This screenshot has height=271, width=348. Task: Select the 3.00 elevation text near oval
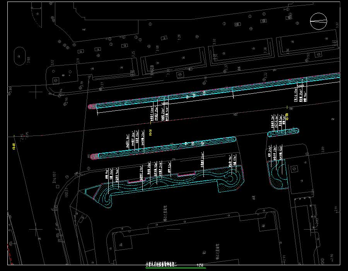pos(28,60)
